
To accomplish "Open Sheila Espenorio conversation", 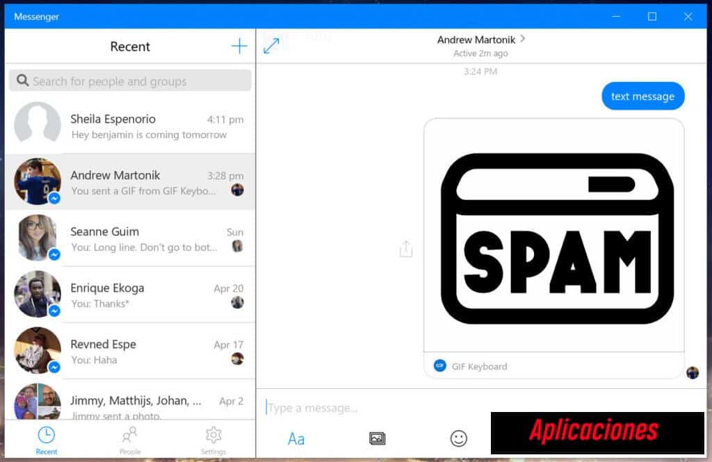I will pyautogui.click(x=130, y=125).
